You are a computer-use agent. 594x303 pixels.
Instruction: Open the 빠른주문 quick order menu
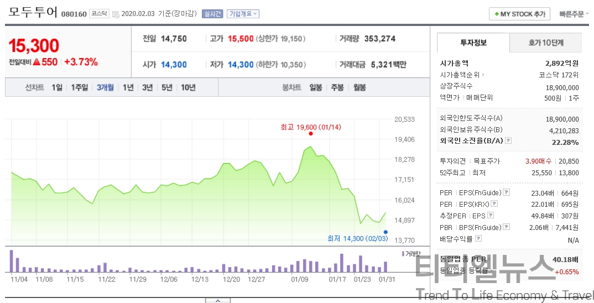(574, 14)
